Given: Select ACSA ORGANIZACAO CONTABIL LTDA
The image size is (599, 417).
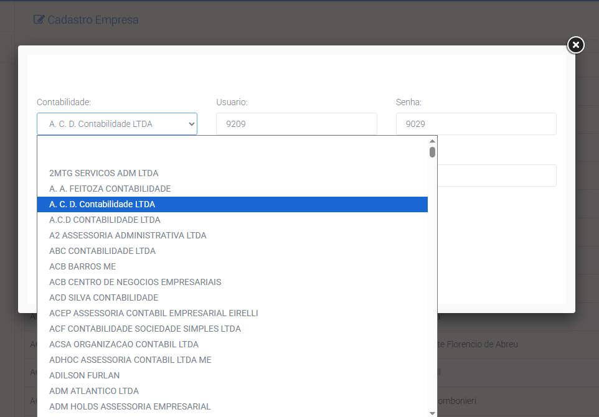Looking at the screenshot, I should (124, 344).
